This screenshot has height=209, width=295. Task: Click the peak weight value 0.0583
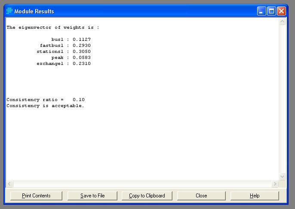81,58
